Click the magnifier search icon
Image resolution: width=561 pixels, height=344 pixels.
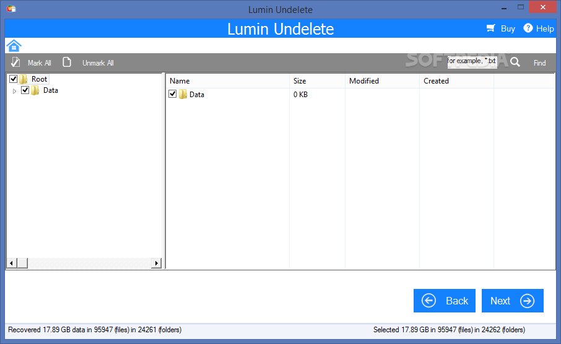click(x=515, y=62)
